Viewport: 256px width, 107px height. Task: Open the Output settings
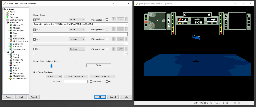[x=16, y=68]
